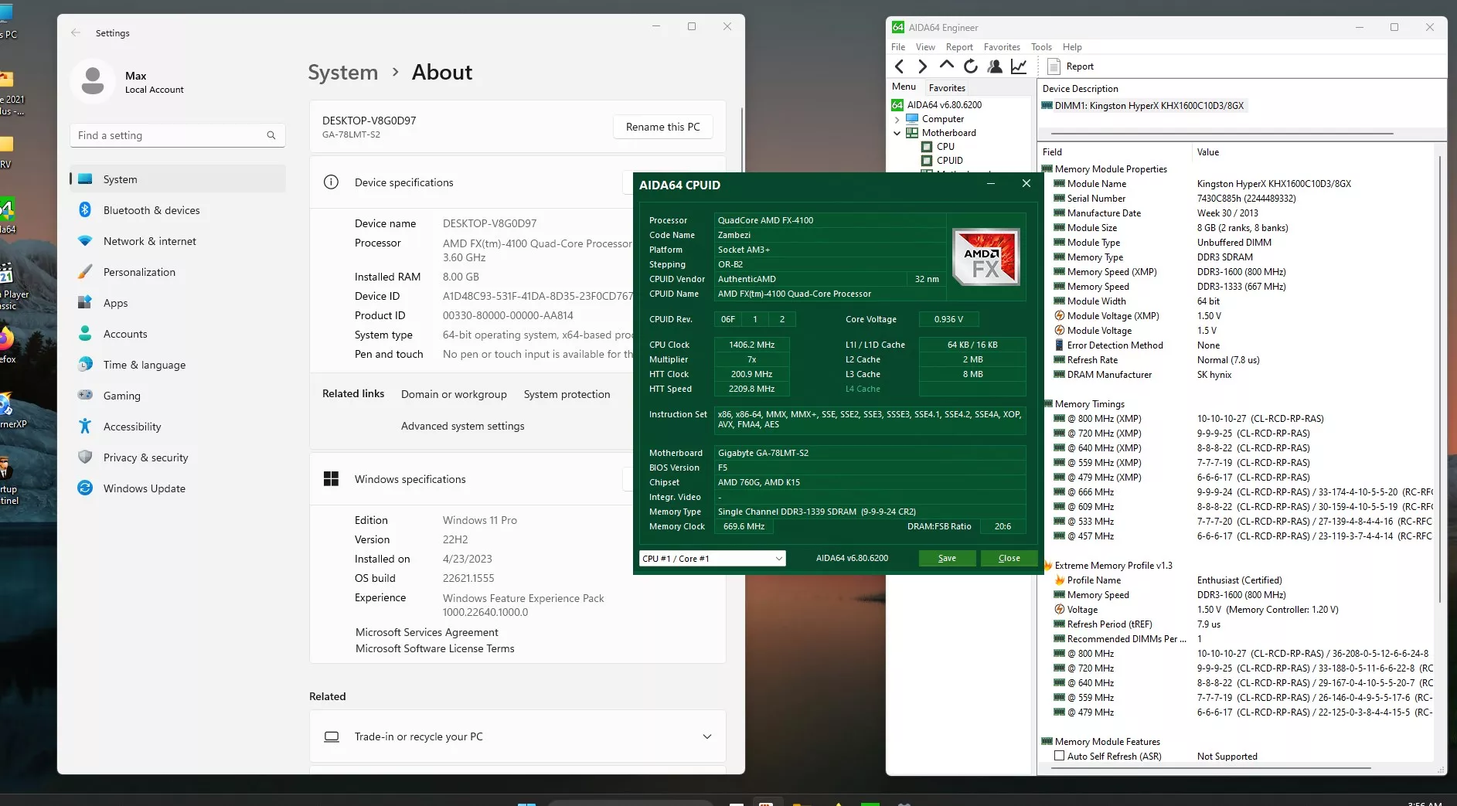Select Profile Name row in AIDA64
The height and width of the screenshot is (806, 1457).
[x=1237, y=580]
